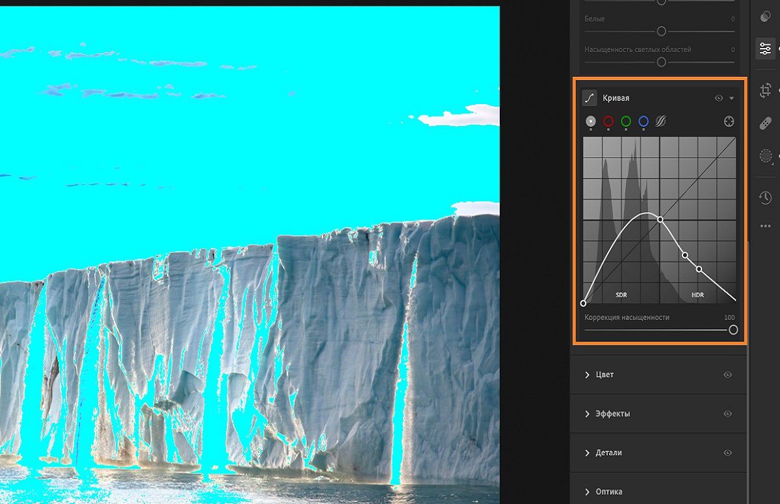Open the three-dots more options menu

tap(765, 226)
